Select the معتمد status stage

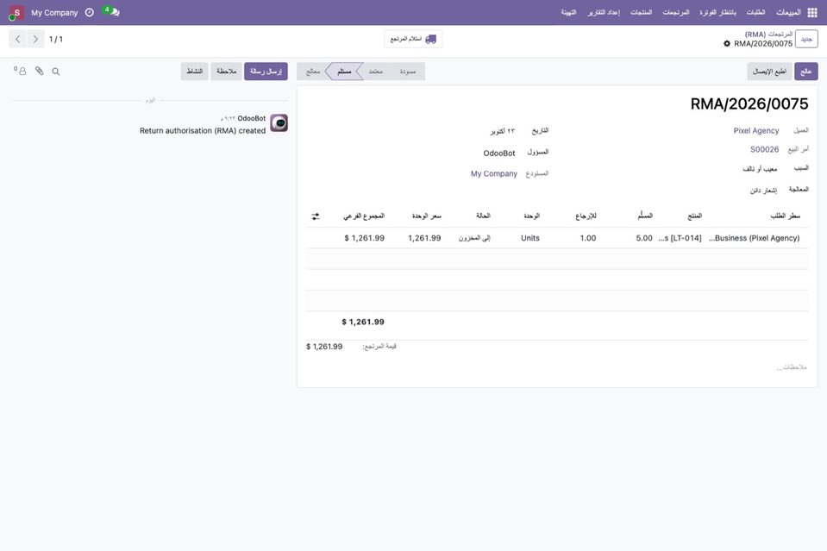375,72
